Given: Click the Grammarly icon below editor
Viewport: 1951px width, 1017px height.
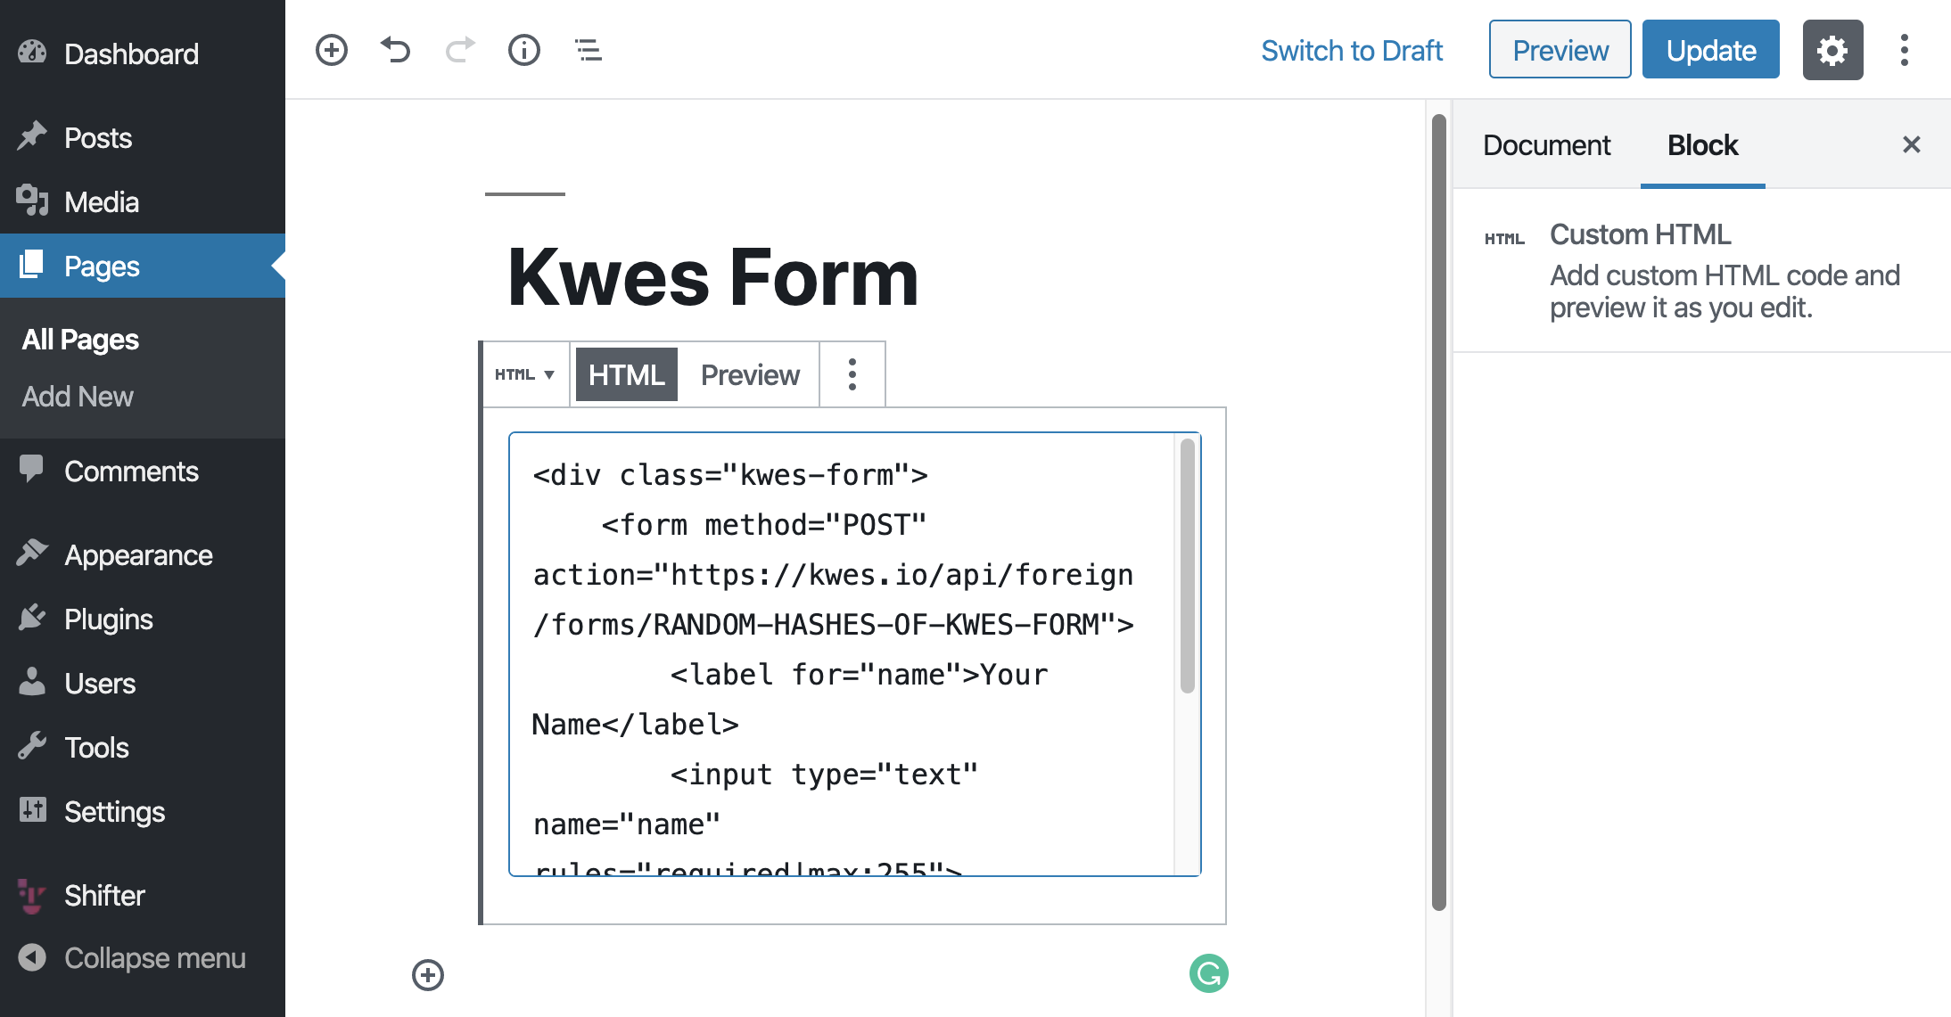Looking at the screenshot, I should [x=1209, y=973].
